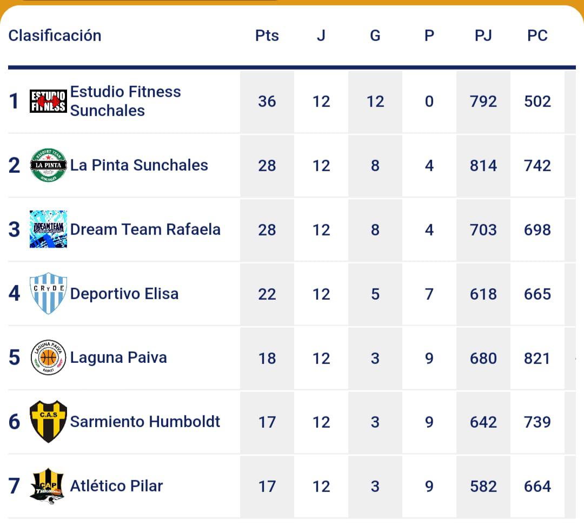Open Estudio Fitness Sunchales team name

tap(125, 101)
